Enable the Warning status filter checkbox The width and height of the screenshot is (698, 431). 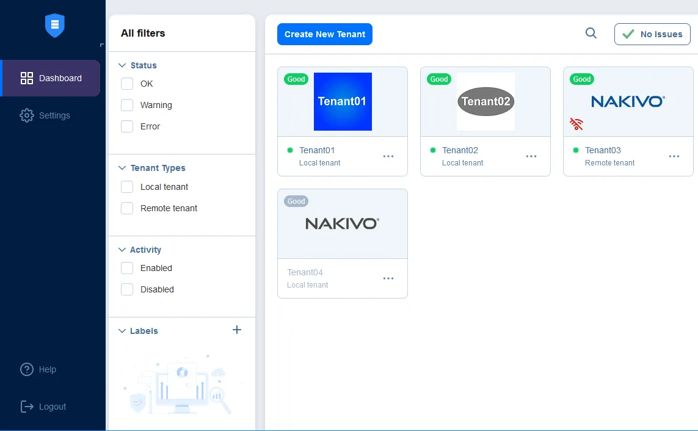[x=127, y=105]
